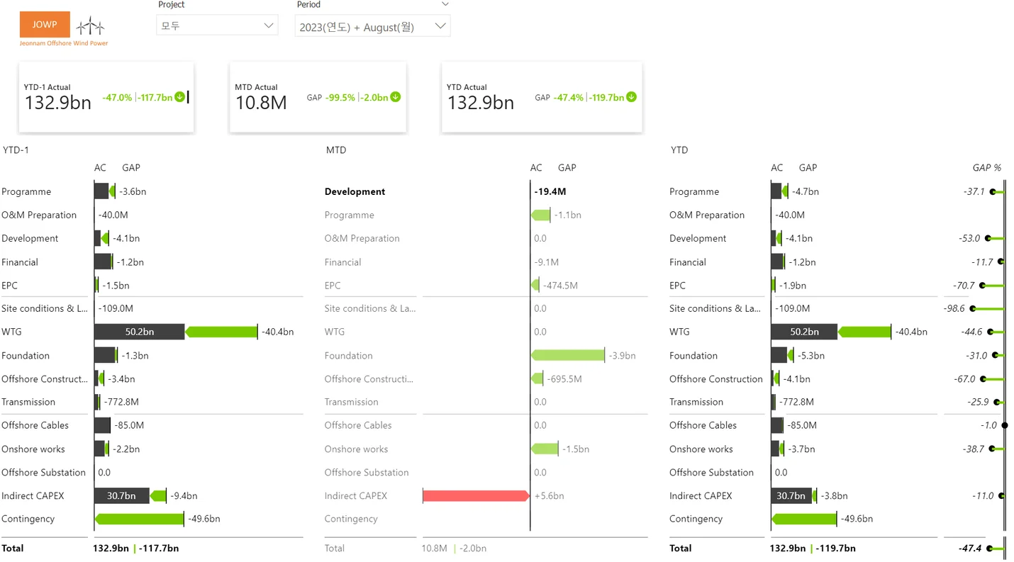Screen dimensions: 1014x562
Task: Click the -98.6 GAP % value
Action: tap(954, 308)
